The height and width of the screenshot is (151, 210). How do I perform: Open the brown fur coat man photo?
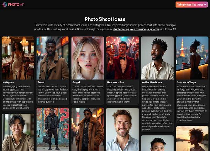tap(87, 129)
